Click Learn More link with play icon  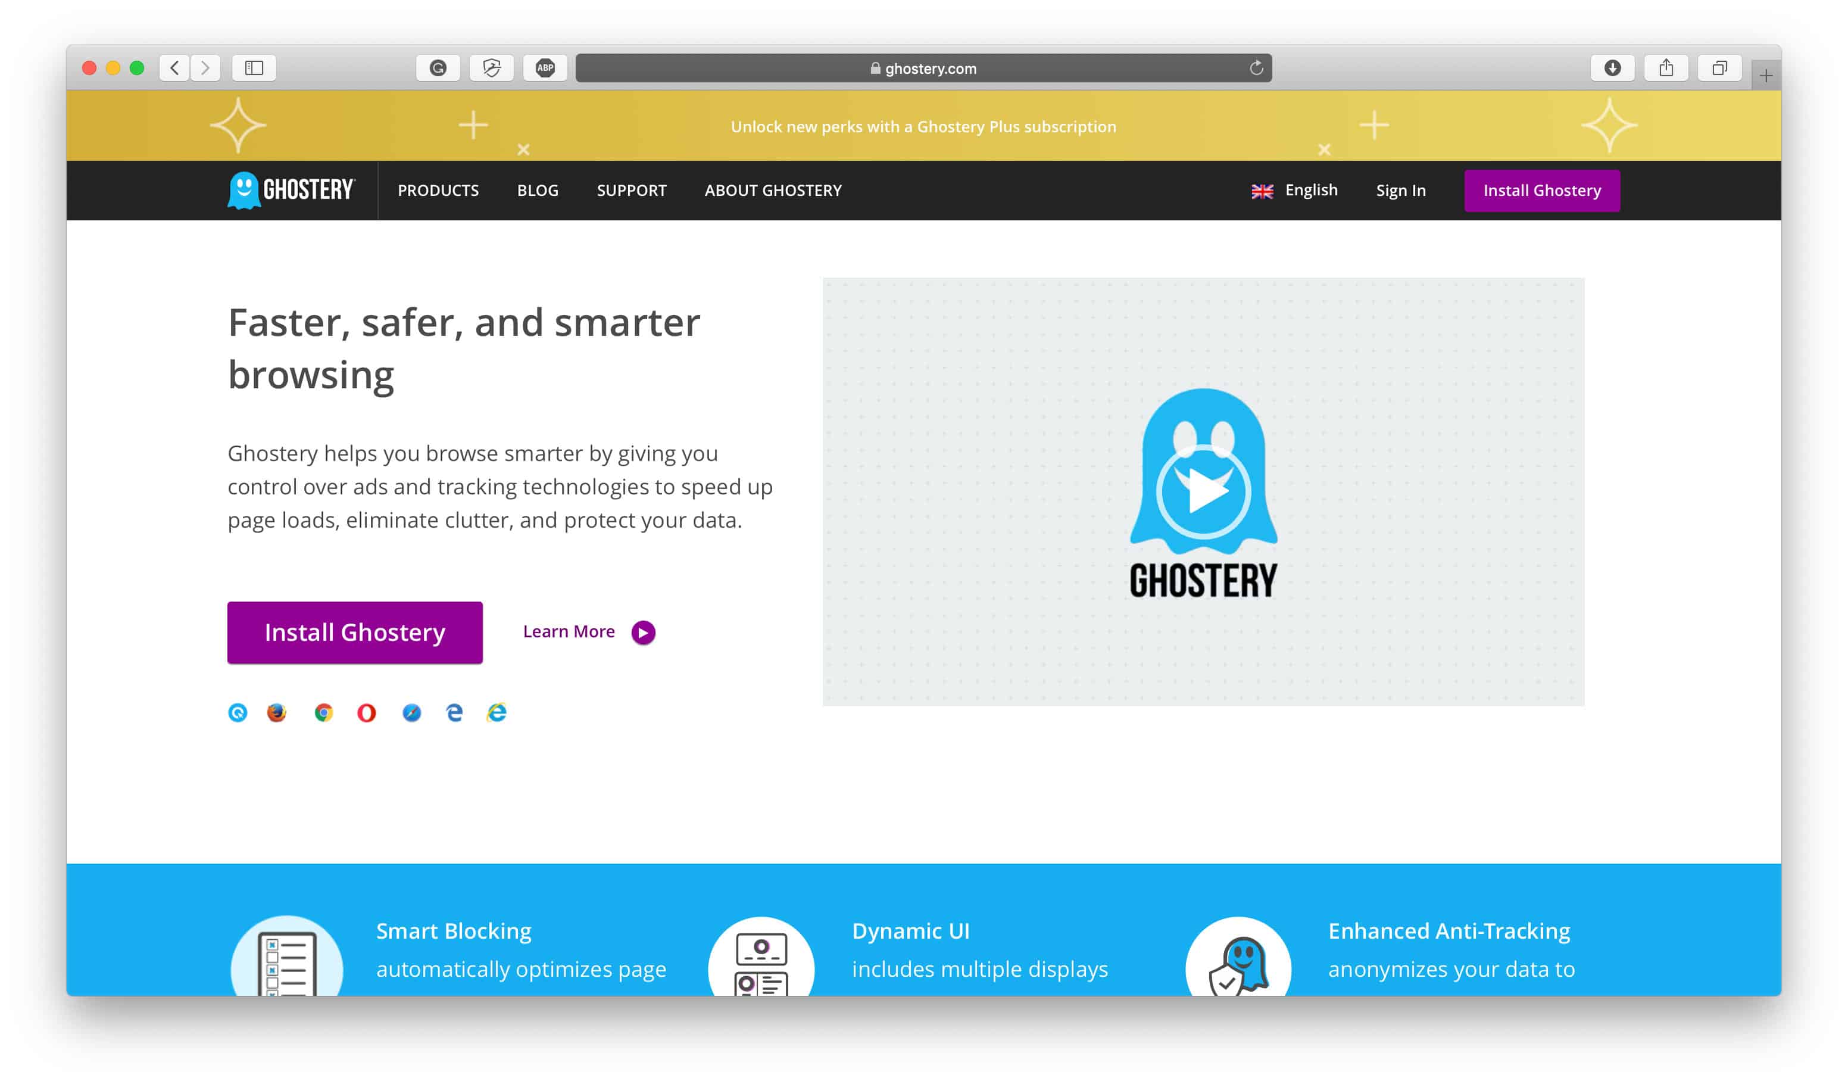(587, 631)
